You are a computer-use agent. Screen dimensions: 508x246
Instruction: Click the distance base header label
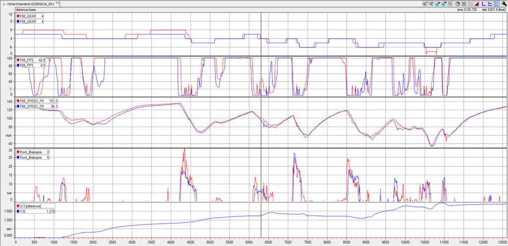coord(25,10)
